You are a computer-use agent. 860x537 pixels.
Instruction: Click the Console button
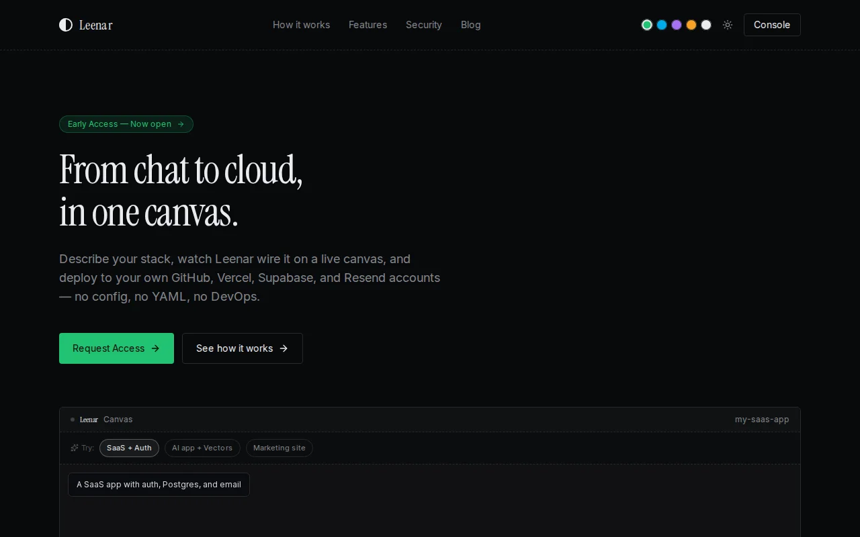(772, 25)
